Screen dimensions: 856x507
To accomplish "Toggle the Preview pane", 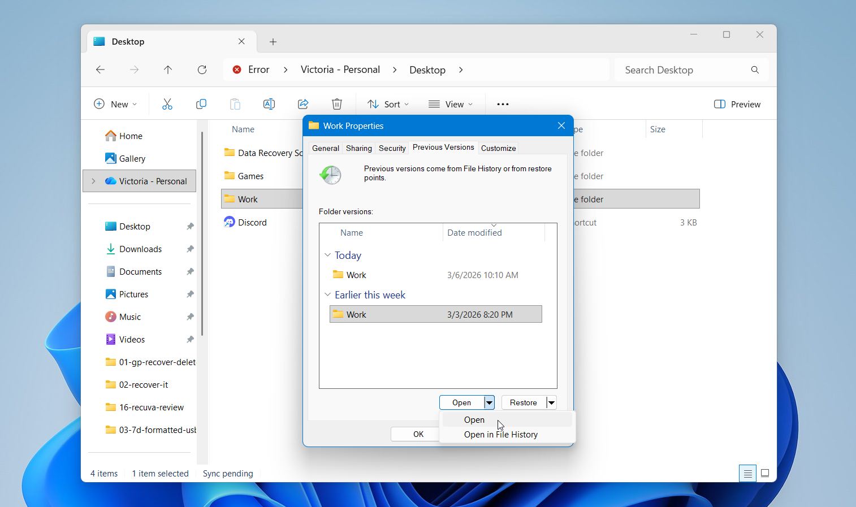I will pos(737,104).
